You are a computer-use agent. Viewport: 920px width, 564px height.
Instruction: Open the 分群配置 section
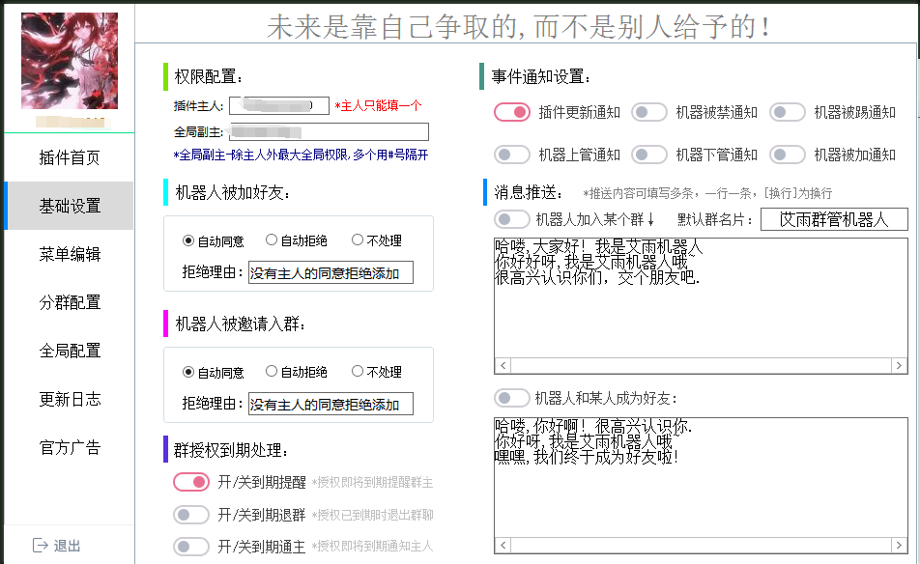(x=68, y=302)
